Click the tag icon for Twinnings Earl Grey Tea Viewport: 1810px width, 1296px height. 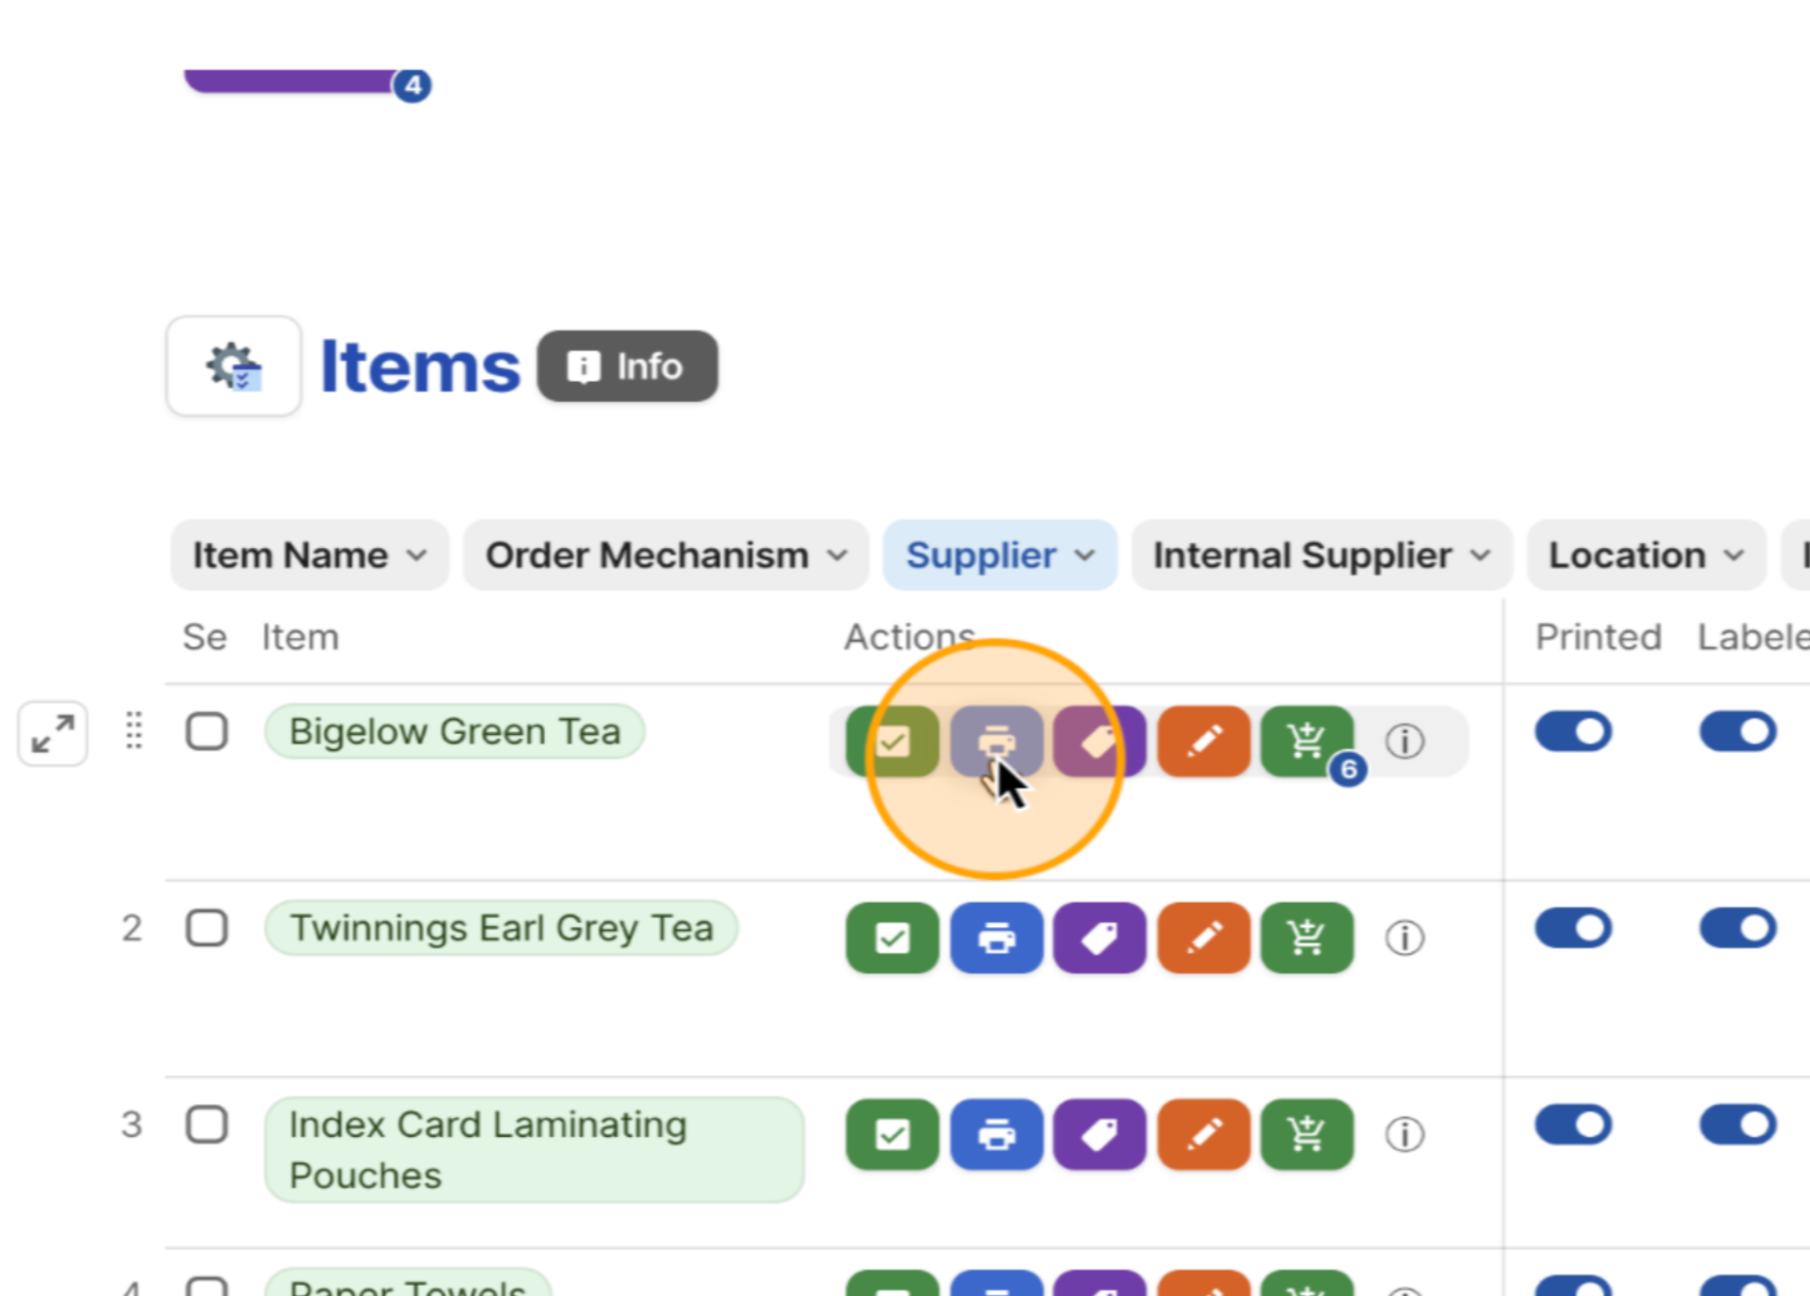[1099, 938]
